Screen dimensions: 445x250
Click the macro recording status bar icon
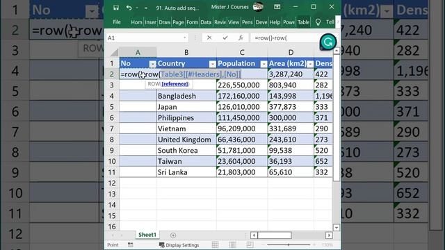click(x=130, y=244)
